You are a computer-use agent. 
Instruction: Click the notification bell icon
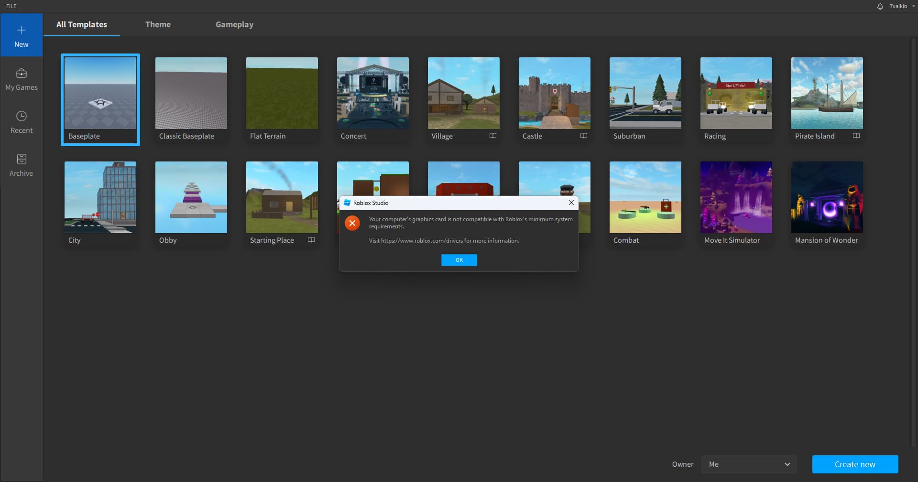click(880, 6)
